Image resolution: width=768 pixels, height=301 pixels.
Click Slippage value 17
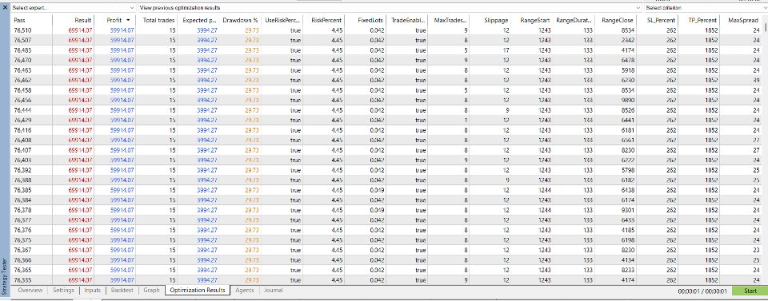tap(506, 50)
